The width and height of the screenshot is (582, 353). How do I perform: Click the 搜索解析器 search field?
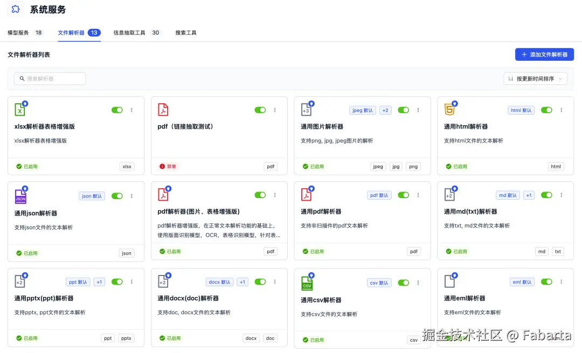tap(50, 79)
